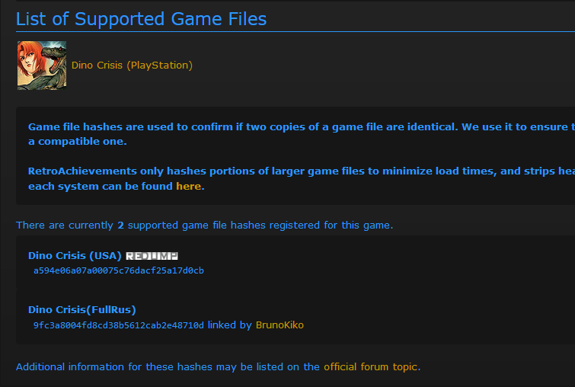The height and width of the screenshot is (387, 575).
Task: Click the Redump badge icon
Action: coord(152,256)
